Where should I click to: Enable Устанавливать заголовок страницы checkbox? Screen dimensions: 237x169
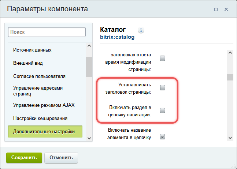pos(163,88)
